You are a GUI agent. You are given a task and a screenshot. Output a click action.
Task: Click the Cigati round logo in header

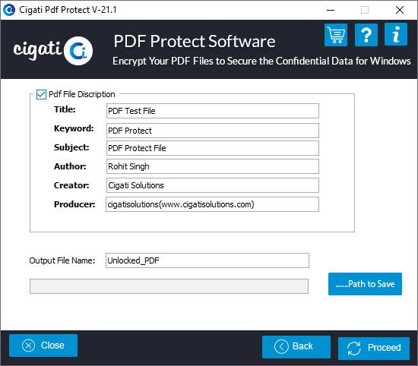point(78,51)
